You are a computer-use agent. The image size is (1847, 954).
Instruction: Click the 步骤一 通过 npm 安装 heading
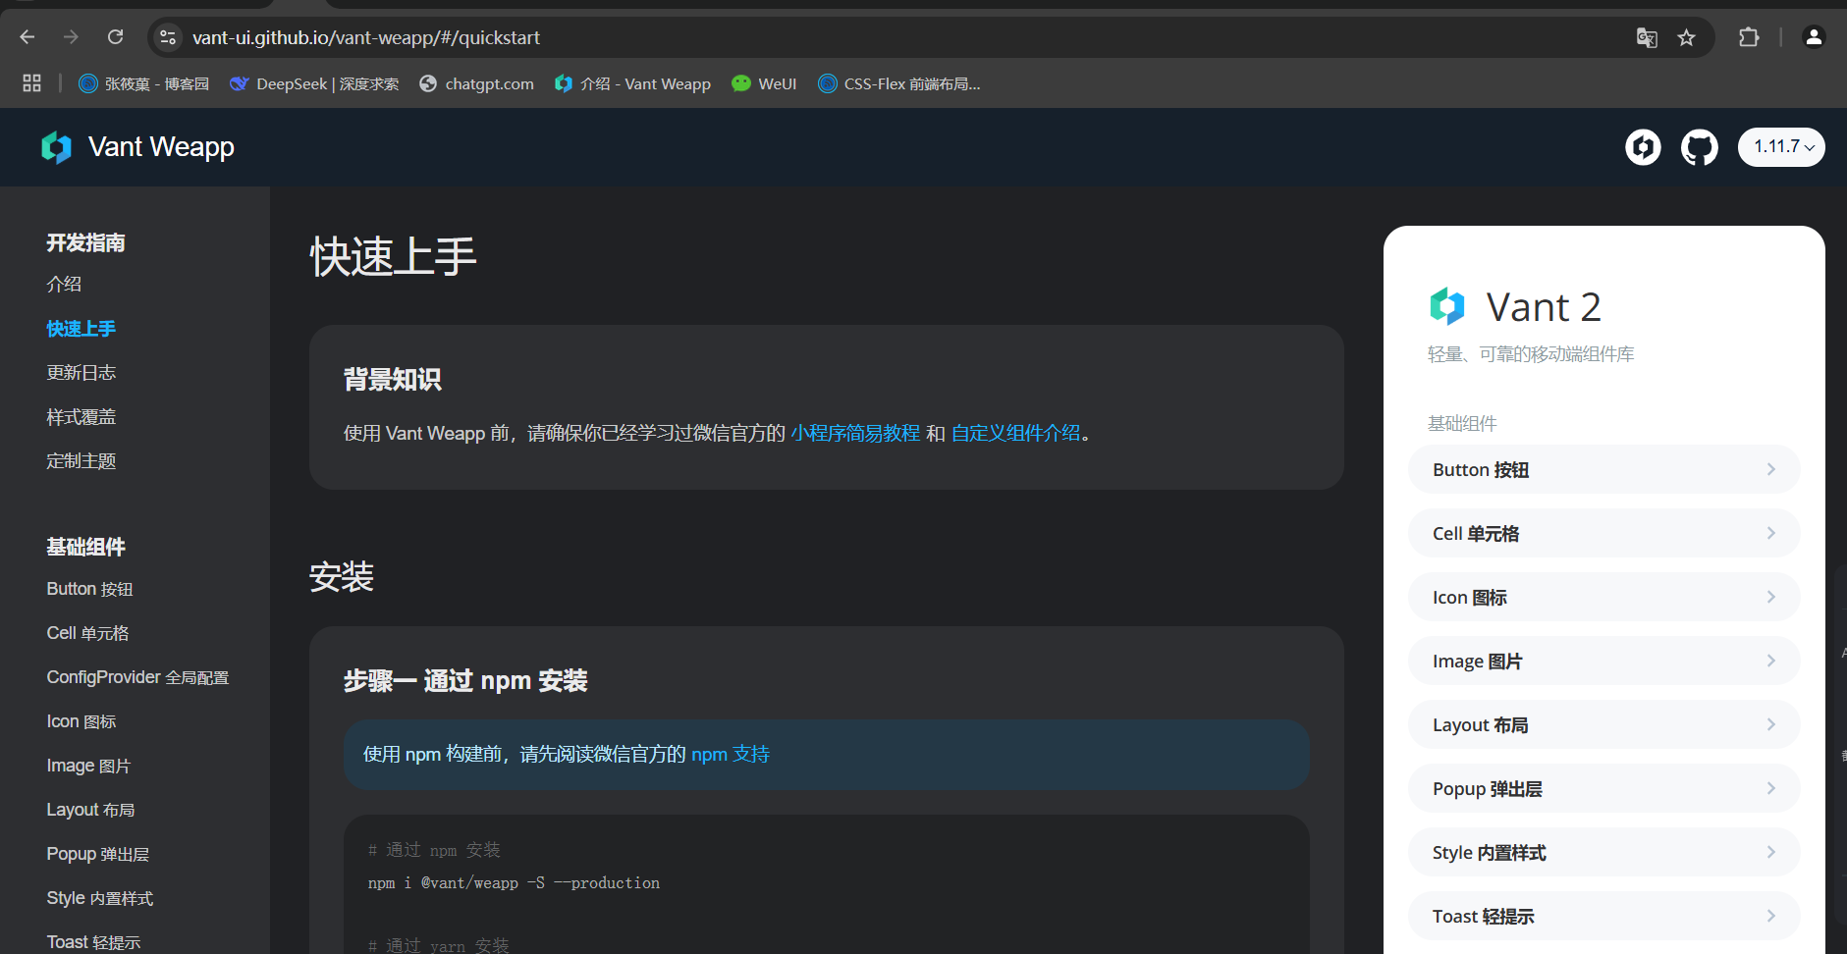(465, 680)
